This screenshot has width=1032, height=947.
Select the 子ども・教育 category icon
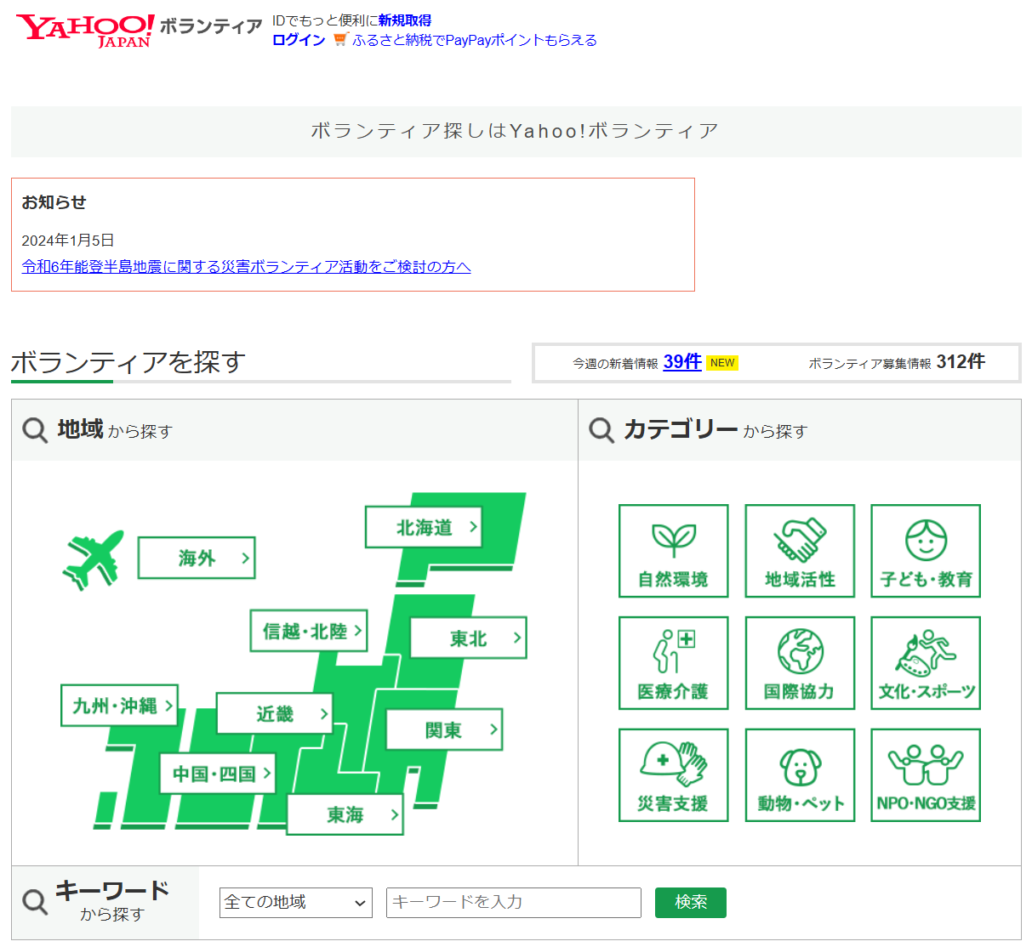[926, 551]
